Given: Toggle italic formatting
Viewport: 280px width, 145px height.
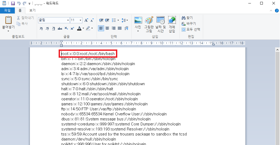Looking at the screenshot, I should point(47,28).
